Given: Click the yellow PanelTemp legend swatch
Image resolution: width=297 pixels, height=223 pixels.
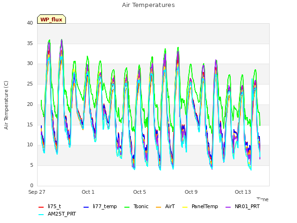Looking at the screenshot, I should (x=185, y=207).
